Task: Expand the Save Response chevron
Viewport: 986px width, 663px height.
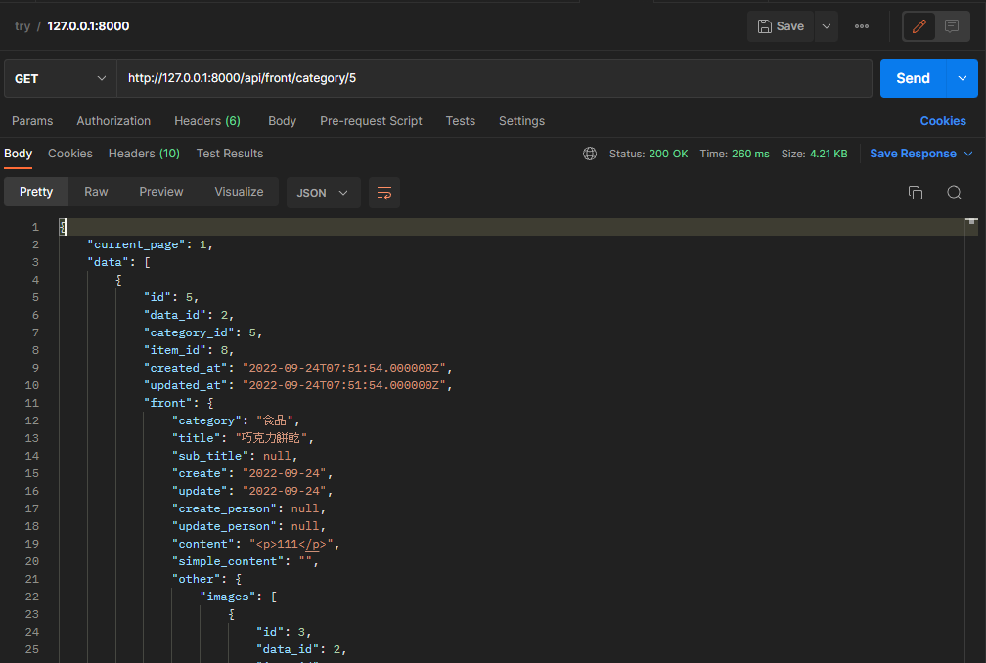Action: pos(968,154)
